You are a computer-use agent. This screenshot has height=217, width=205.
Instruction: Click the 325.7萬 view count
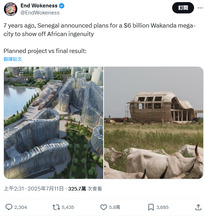coord(77,189)
